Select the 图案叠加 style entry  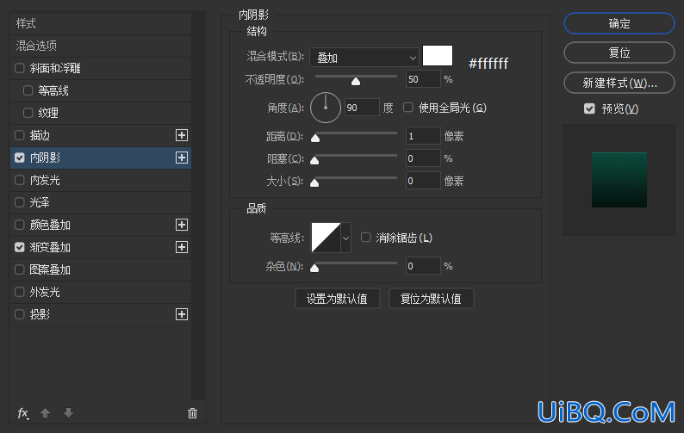click(100, 269)
